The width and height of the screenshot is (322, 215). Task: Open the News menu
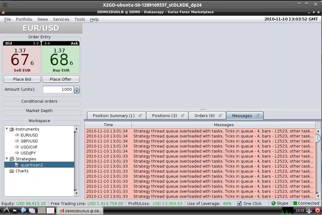point(43,19)
